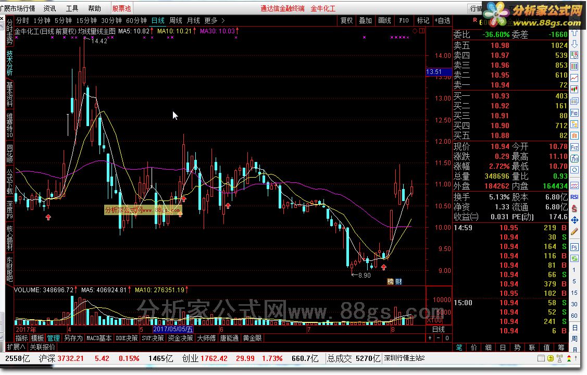Select the 资金决策 indicator tab

click(180, 338)
